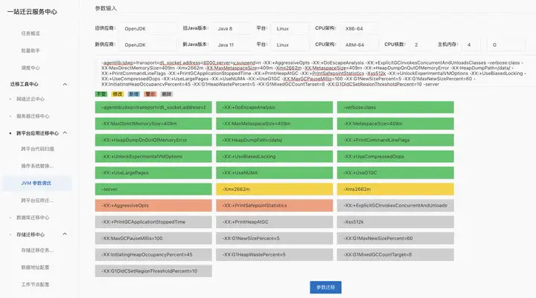
Task: Open the 新供应商 OpenJDK dropdown
Action: pyautogui.click(x=147, y=45)
